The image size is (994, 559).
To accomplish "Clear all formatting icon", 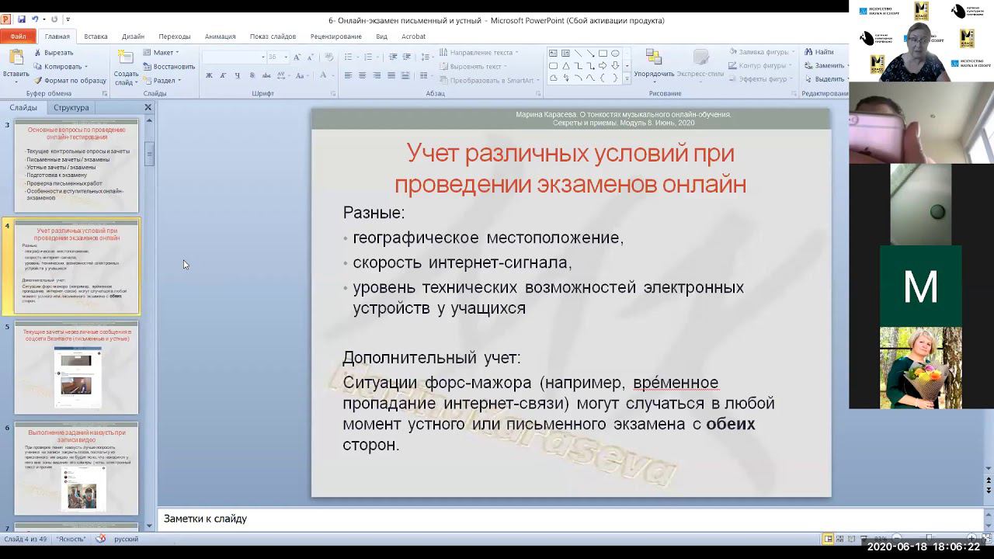I will click(328, 57).
